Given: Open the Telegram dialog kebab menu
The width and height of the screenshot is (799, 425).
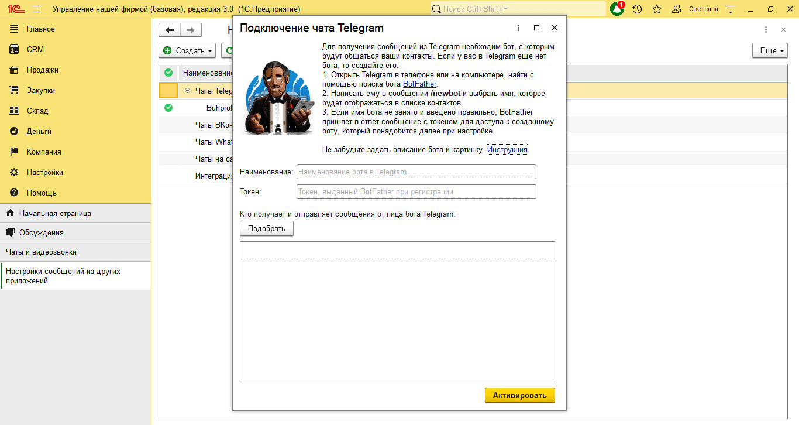Looking at the screenshot, I should [519, 28].
